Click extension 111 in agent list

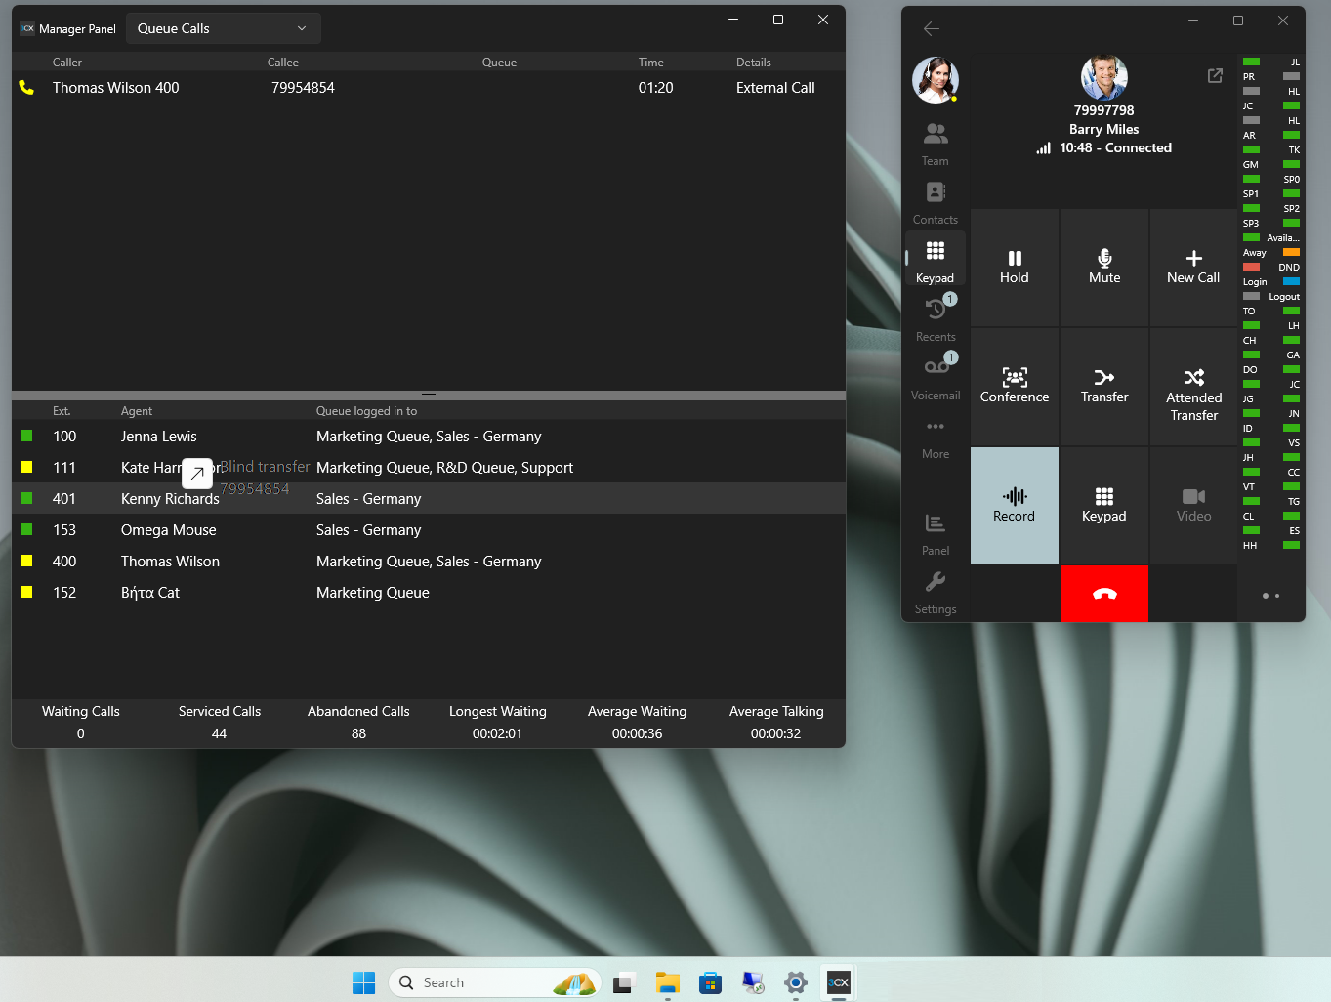point(64,468)
